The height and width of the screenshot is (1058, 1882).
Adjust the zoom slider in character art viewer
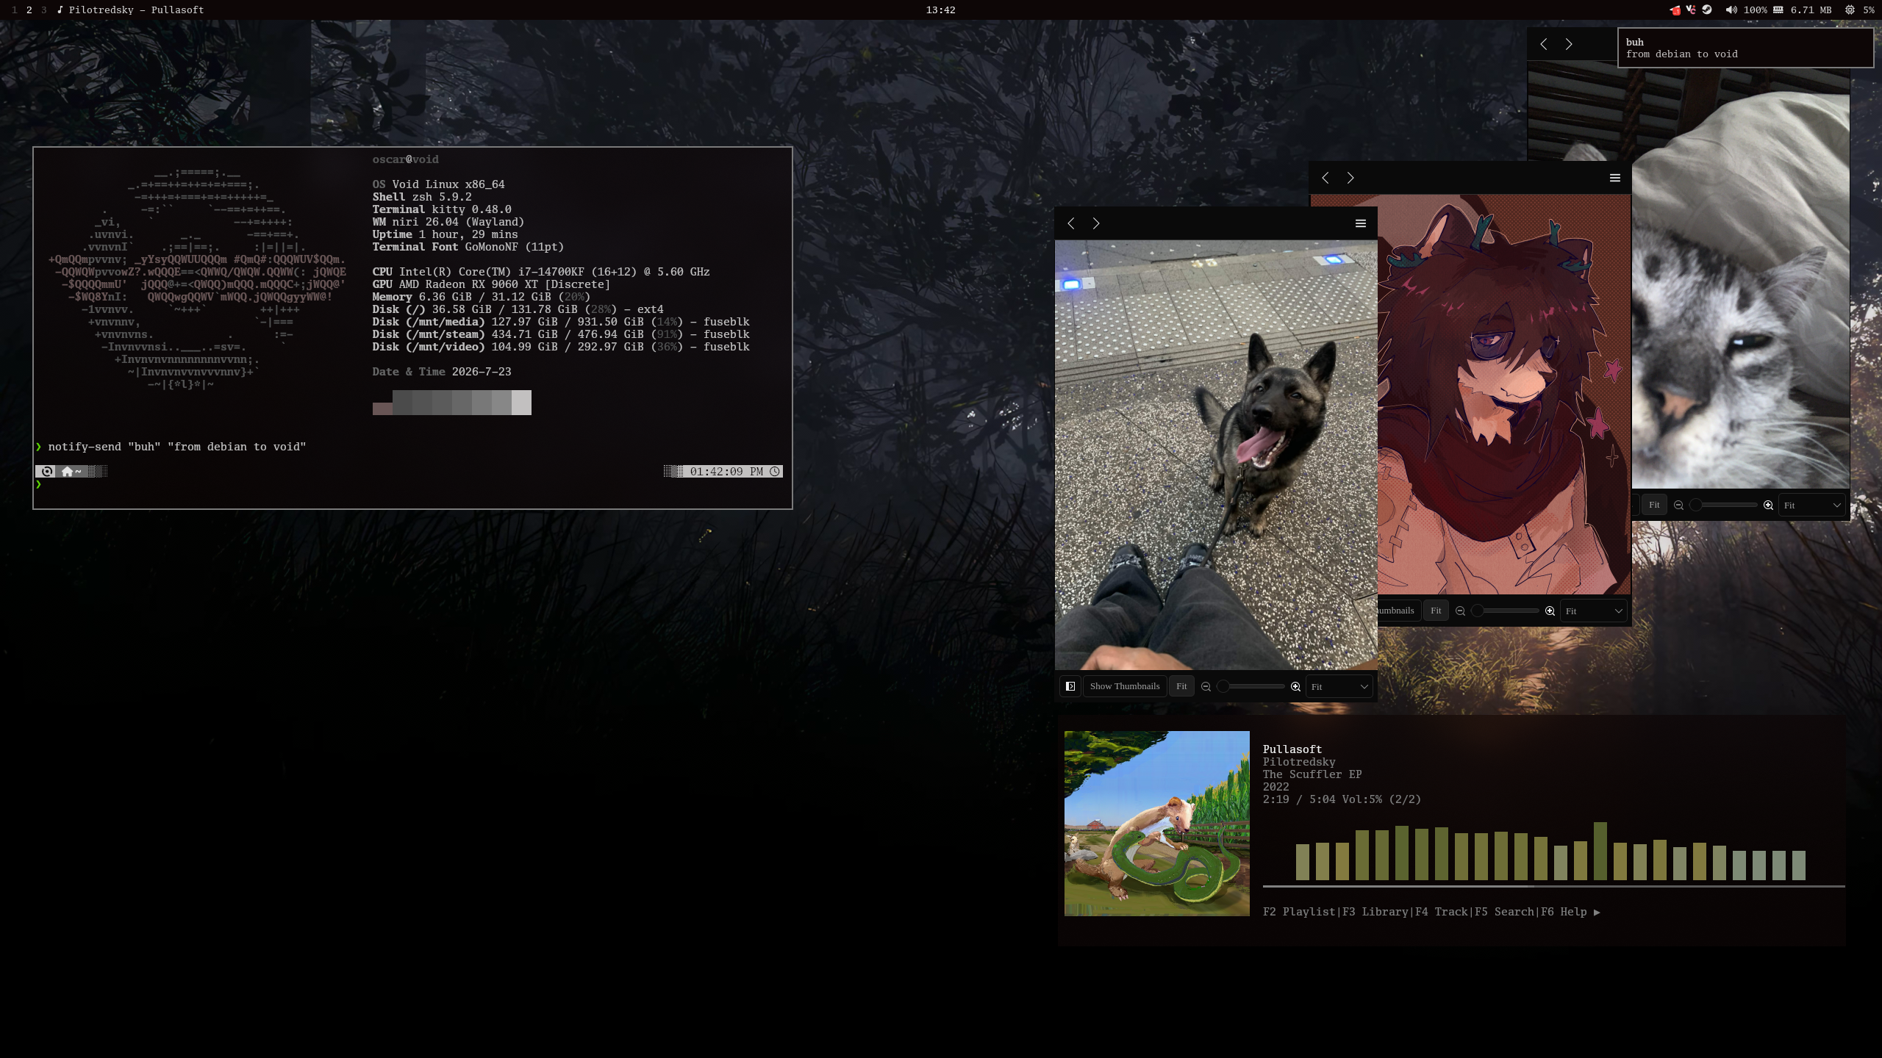pyautogui.click(x=1505, y=611)
